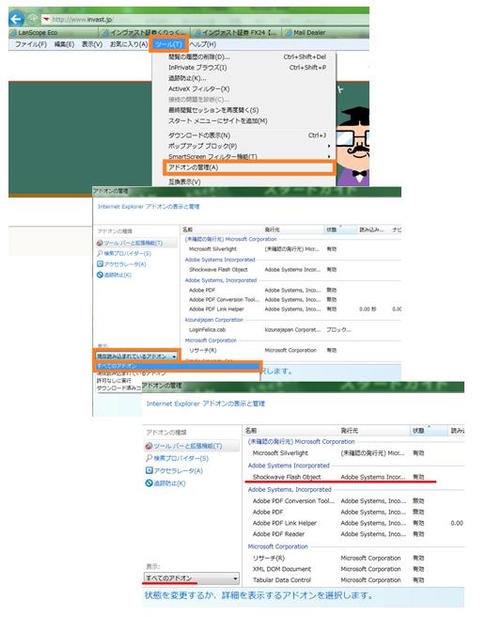Click toolbar-extensions icon in dialog listing Adobe PDF Reader
Image resolution: width=486 pixels, height=617 pixels.
pos(149,446)
